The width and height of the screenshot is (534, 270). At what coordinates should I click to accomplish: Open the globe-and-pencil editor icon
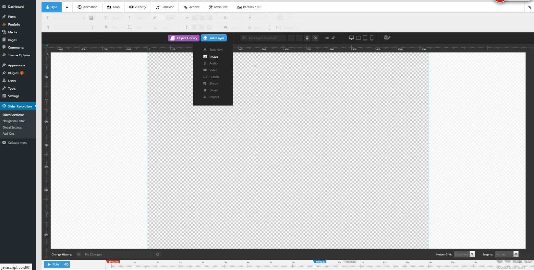387,38
